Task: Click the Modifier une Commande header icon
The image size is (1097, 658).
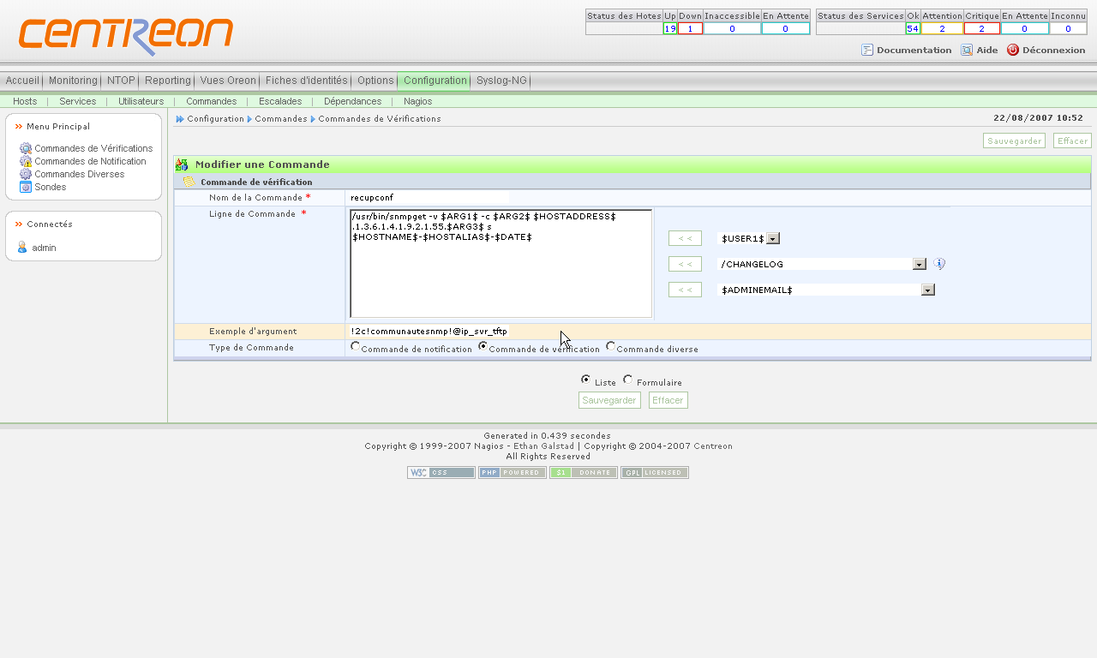Action: click(x=182, y=164)
